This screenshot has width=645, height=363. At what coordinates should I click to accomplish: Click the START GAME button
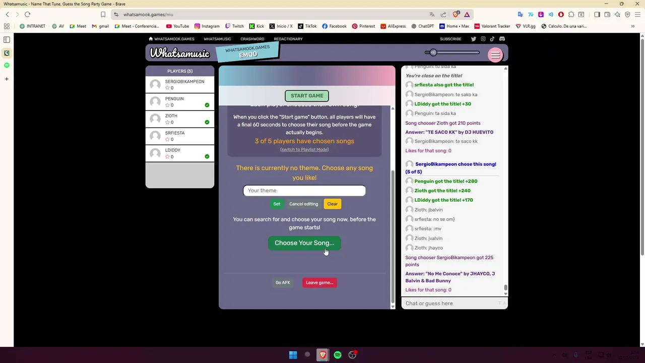pyautogui.click(x=307, y=96)
